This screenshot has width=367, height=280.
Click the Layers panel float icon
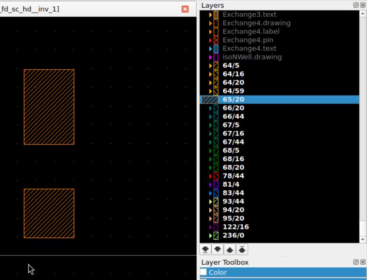[x=356, y=5]
